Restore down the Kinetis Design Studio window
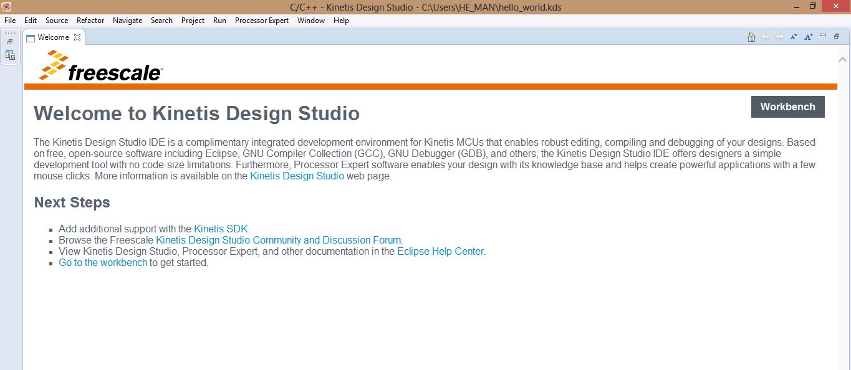The width and height of the screenshot is (851, 370). (813, 7)
